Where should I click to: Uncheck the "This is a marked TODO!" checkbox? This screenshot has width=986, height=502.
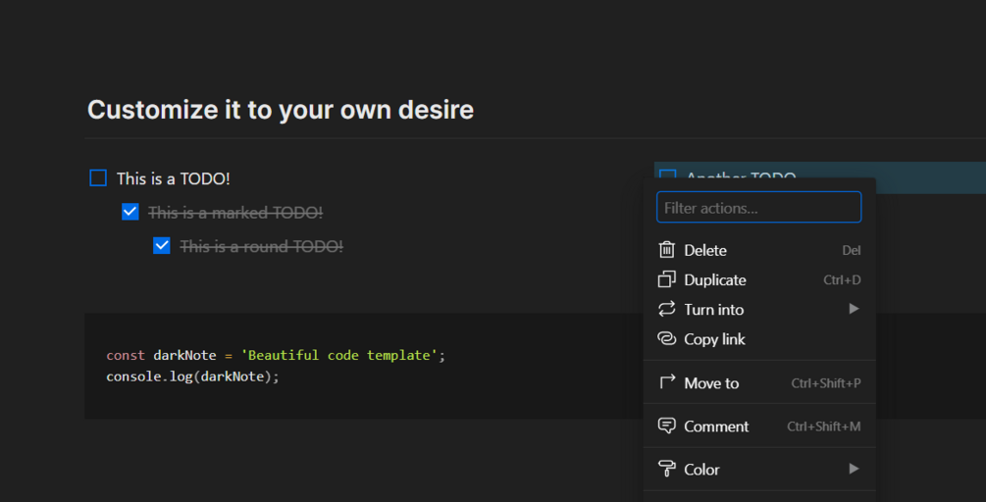[x=130, y=212]
